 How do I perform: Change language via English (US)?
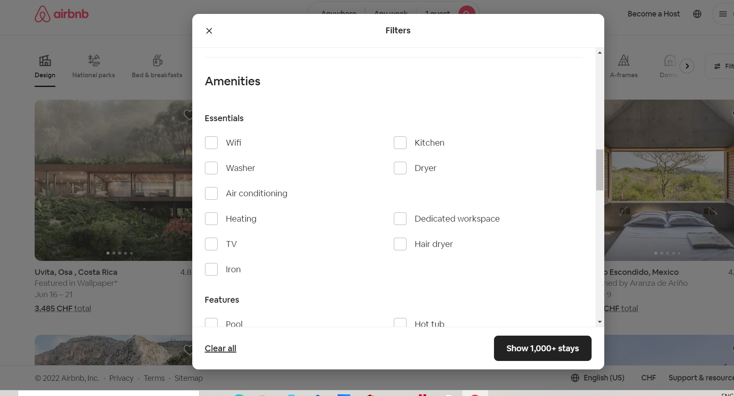click(604, 378)
